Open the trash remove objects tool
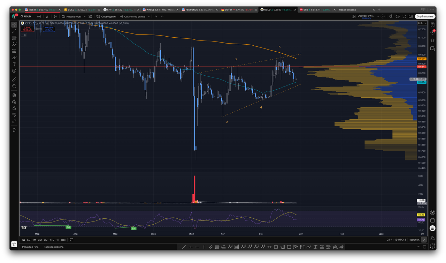Viewport: 446px width, 263px height. 14,130
